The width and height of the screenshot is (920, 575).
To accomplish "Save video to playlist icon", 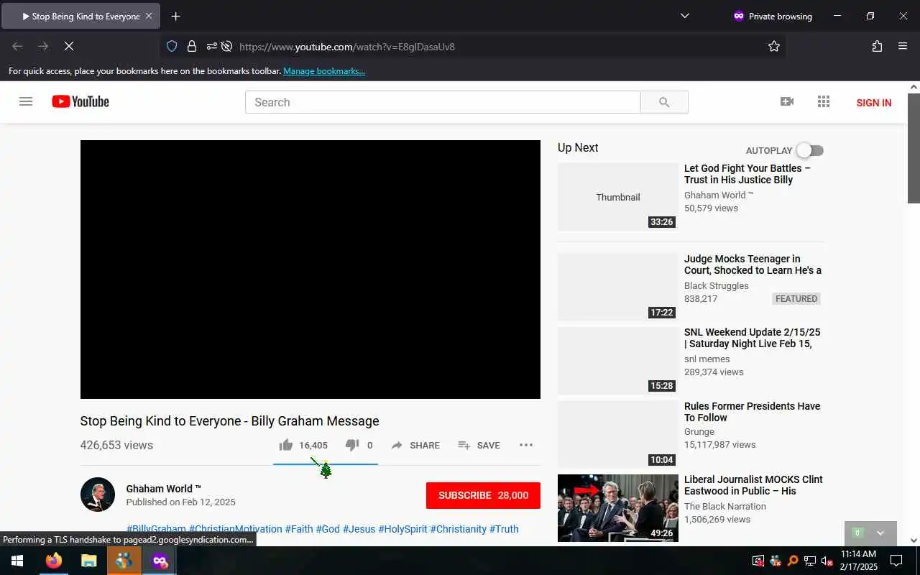I will [464, 446].
